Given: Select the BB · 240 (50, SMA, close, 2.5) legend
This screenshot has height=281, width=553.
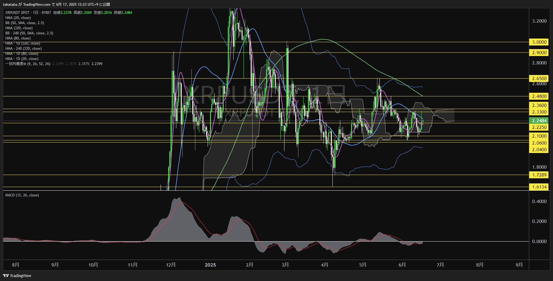Looking at the screenshot, I should (x=29, y=33).
